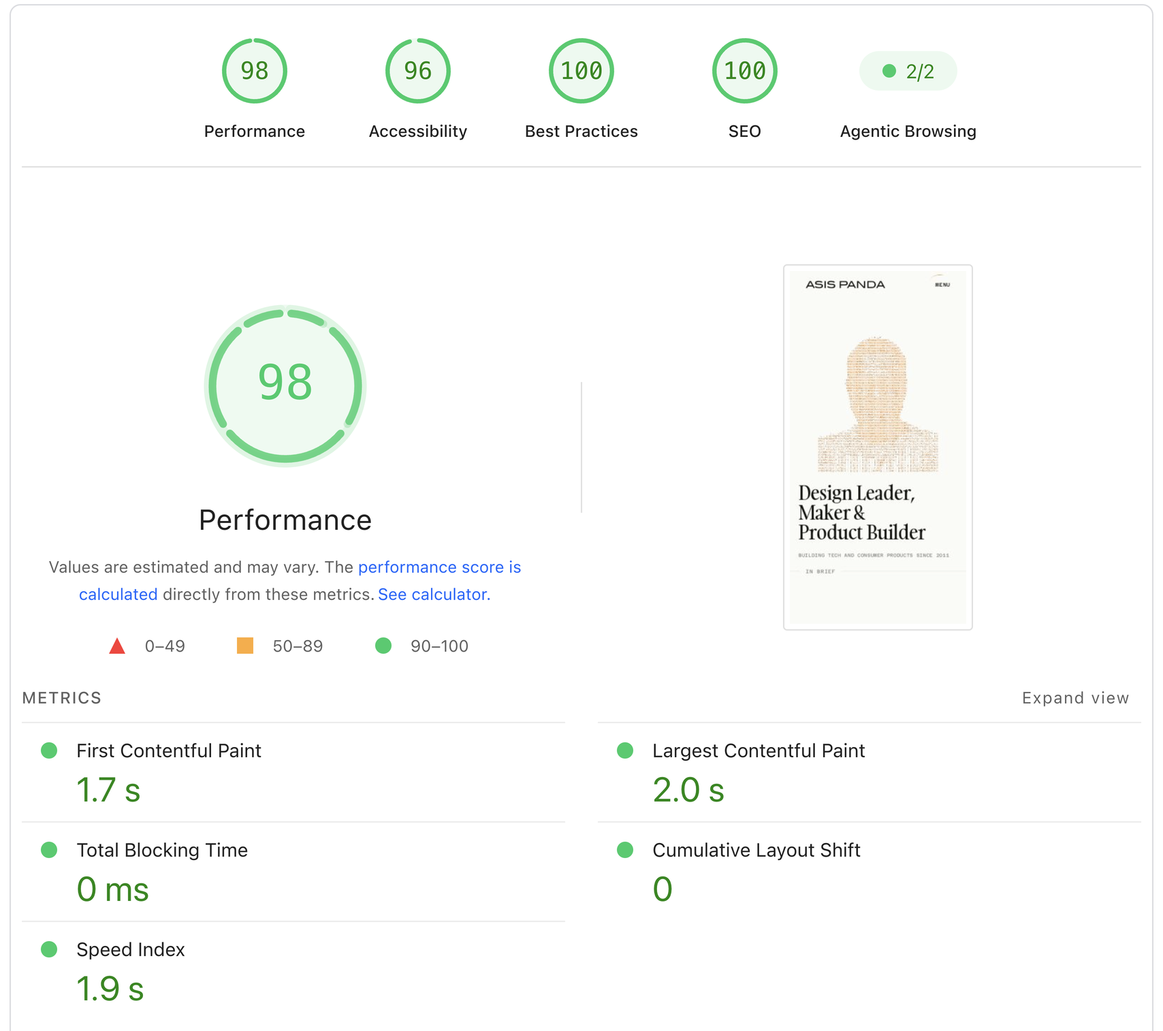Click the large Performance heading text
The image size is (1163, 1031).
285,520
